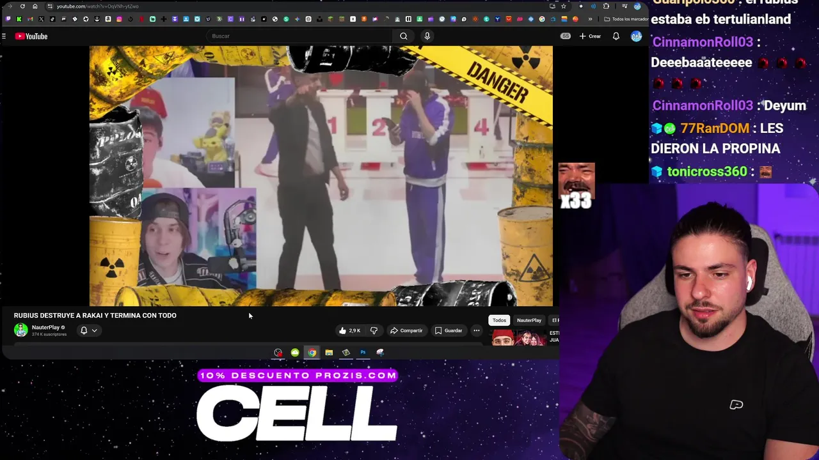Screen dimensions: 819x460
Task: Open the Twitch bookmark in the bookmarks bar
Action: coord(8,19)
